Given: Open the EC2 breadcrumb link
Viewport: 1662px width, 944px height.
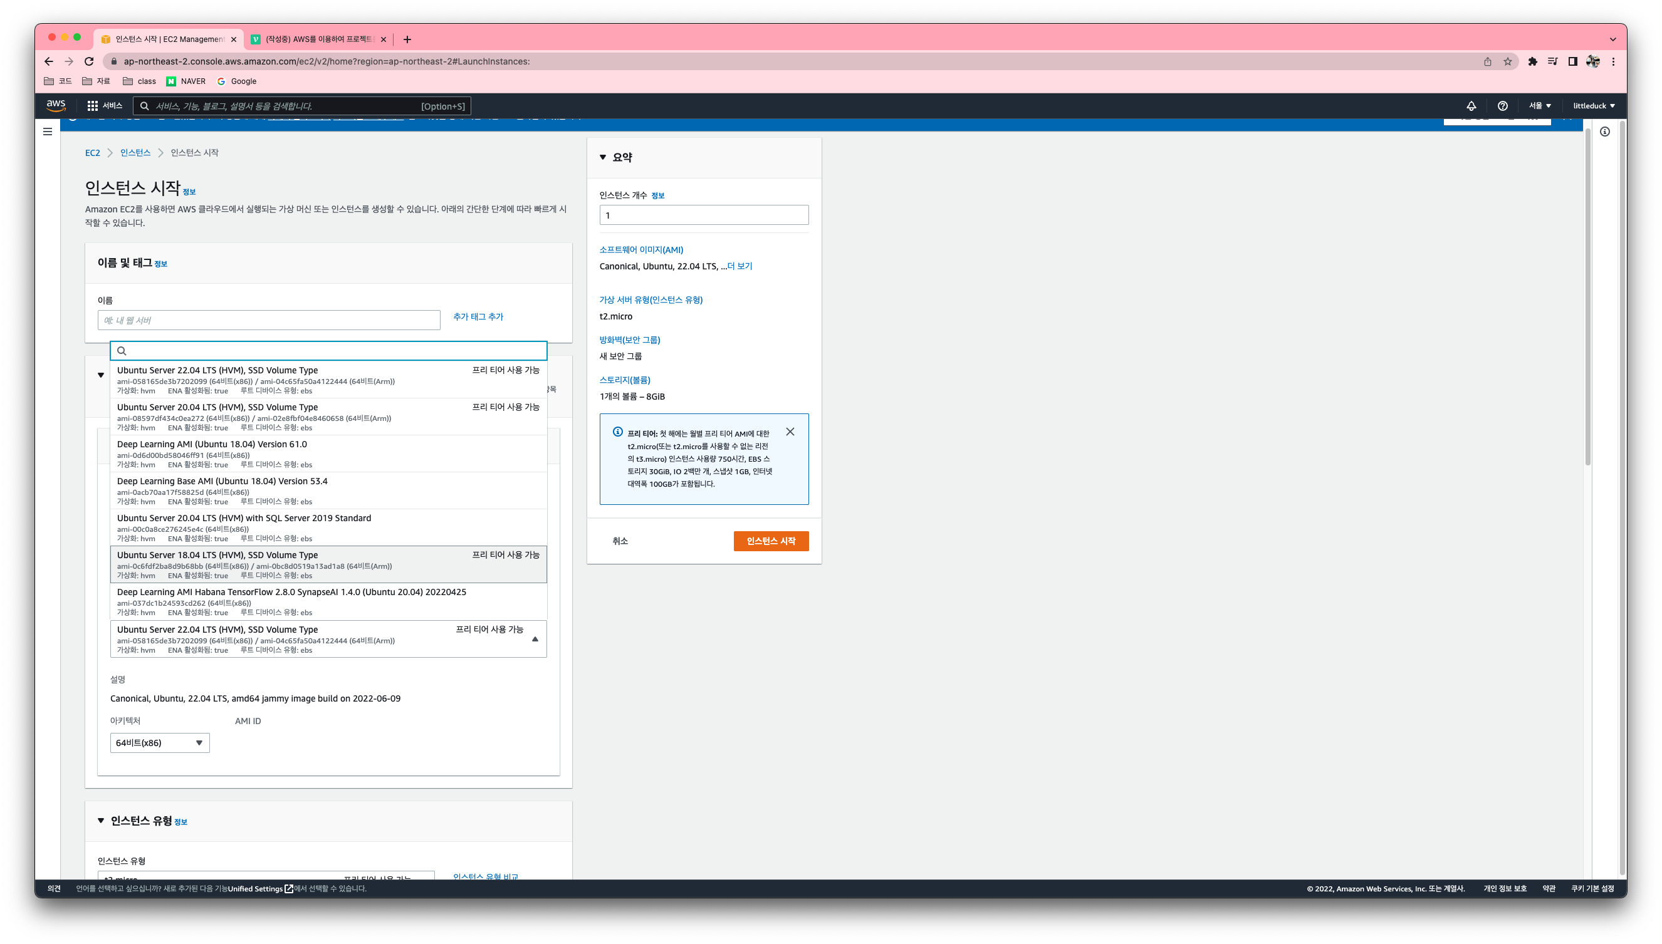Looking at the screenshot, I should click(x=93, y=153).
